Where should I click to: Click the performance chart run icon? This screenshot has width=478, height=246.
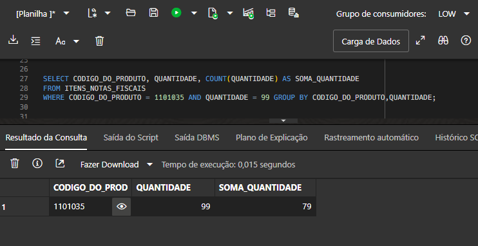(x=249, y=13)
